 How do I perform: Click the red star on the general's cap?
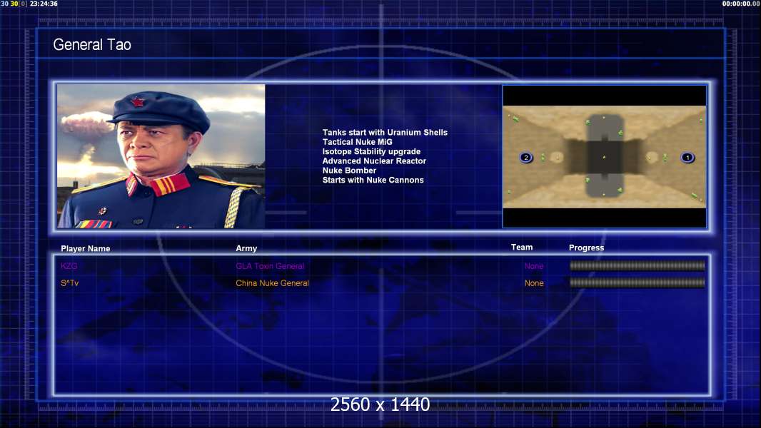137,101
